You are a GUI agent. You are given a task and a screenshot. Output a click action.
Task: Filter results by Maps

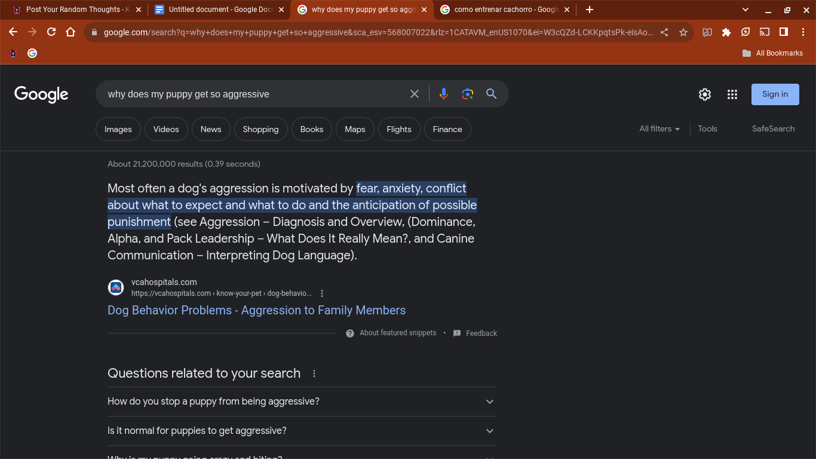point(355,129)
